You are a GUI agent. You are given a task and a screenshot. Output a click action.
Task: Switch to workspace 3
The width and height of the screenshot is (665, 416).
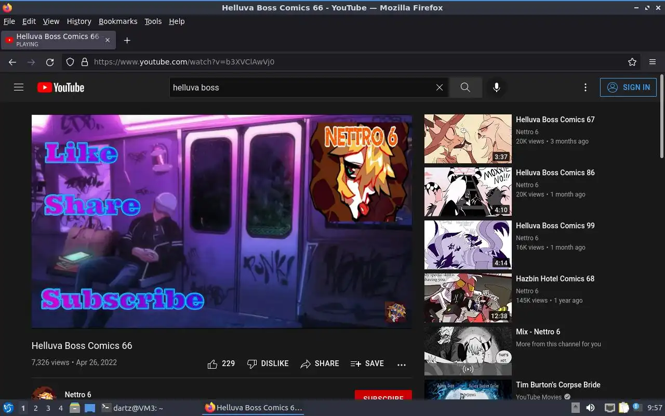pyautogui.click(x=48, y=408)
